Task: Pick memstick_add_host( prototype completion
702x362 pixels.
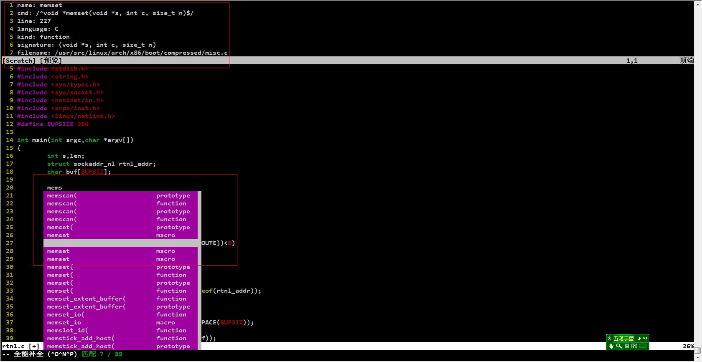Action: pyautogui.click(x=120, y=346)
